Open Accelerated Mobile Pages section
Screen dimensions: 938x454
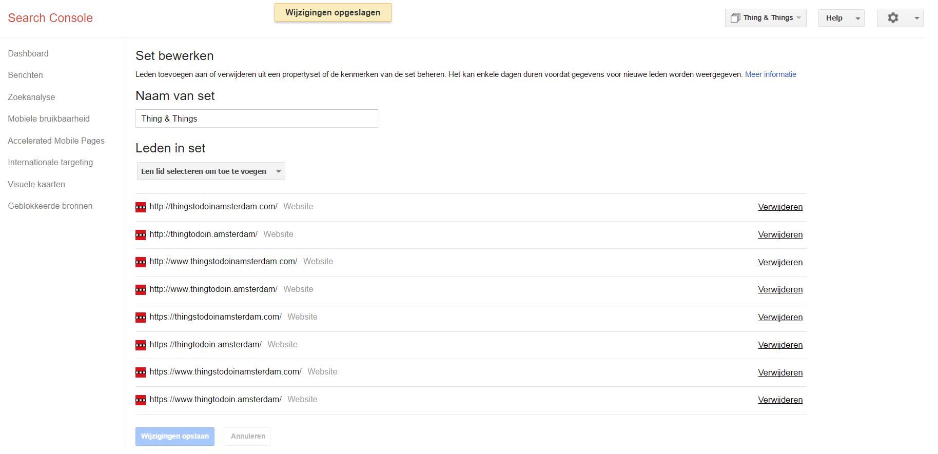click(x=56, y=141)
